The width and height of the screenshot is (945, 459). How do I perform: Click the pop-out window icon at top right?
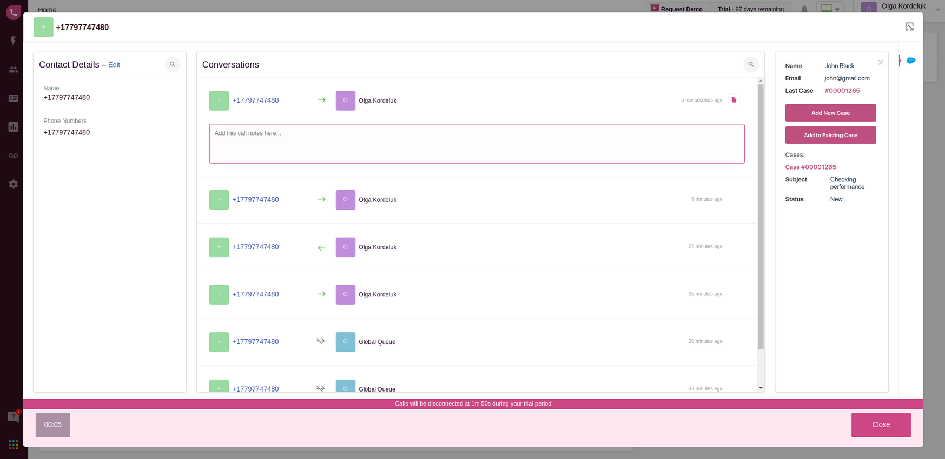909,26
